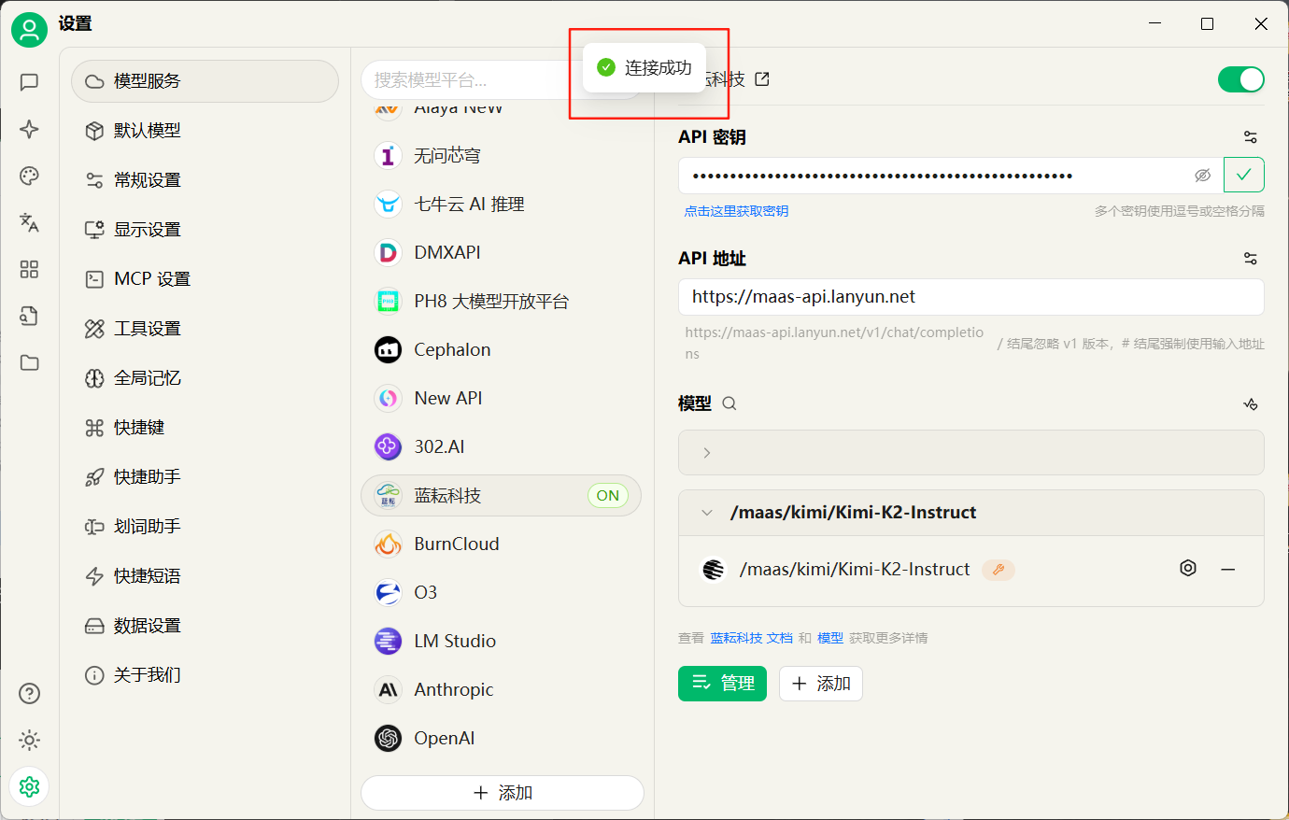This screenshot has height=820, width=1289.
Task: Select 302.AI provider
Action: [502, 447]
